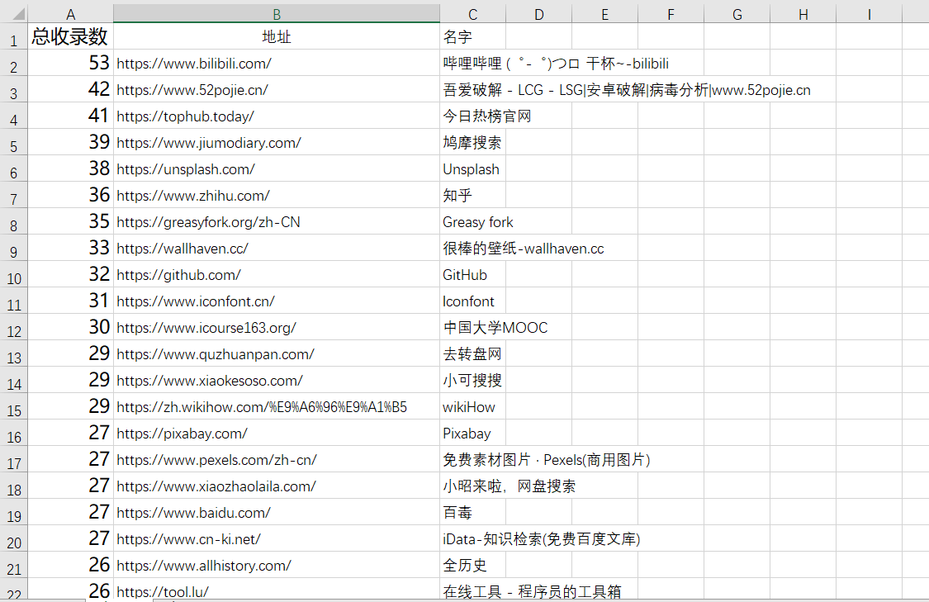
Task: Click the cell with value 32
Action: (70, 274)
